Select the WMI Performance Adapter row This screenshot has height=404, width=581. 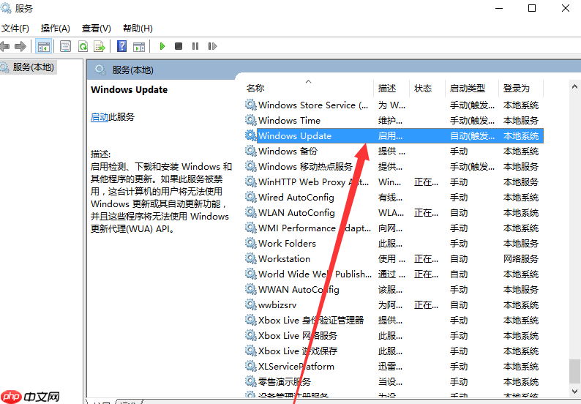[394, 228]
